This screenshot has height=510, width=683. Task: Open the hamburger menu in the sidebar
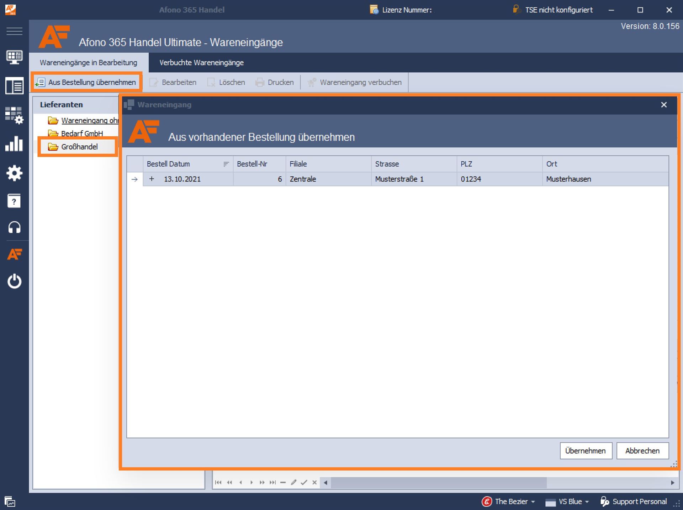[14, 31]
